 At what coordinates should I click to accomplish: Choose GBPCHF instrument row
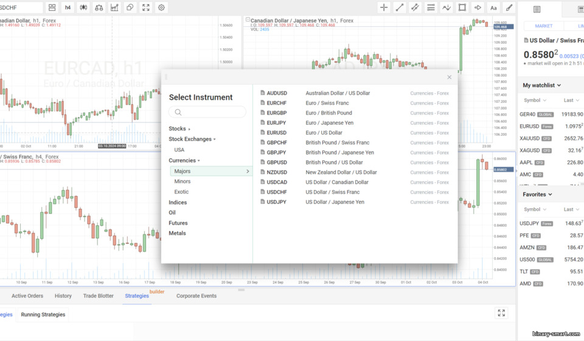(x=355, y=142)
